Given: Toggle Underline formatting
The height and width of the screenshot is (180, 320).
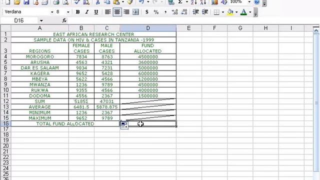Looking at the screenshot, I should pos(96,12).
